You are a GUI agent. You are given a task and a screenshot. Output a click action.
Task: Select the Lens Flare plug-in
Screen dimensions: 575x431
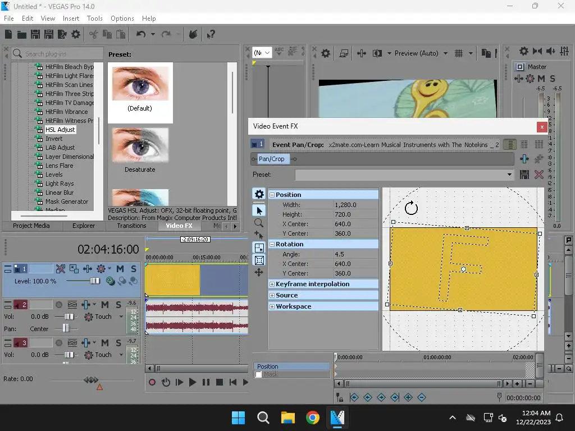click(59, 166)
